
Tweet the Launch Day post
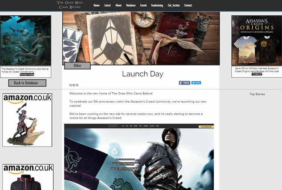coord(196,83)
